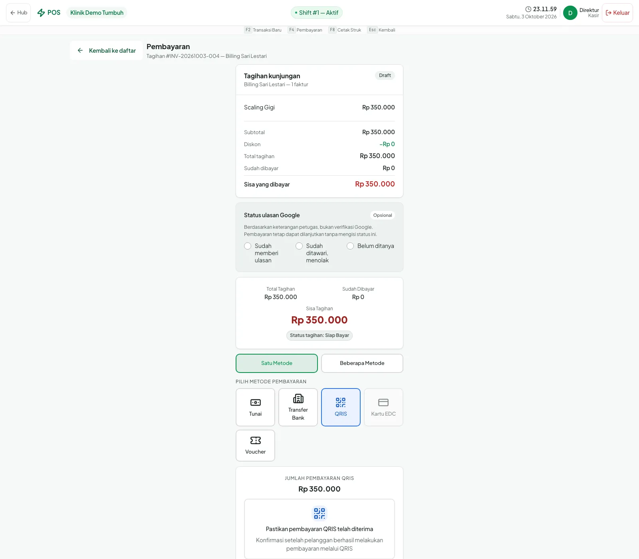Click the large Sisa Tagihan Rp 350.000 amount
This screenshot has height=559, width=639.
click(319, 320)
